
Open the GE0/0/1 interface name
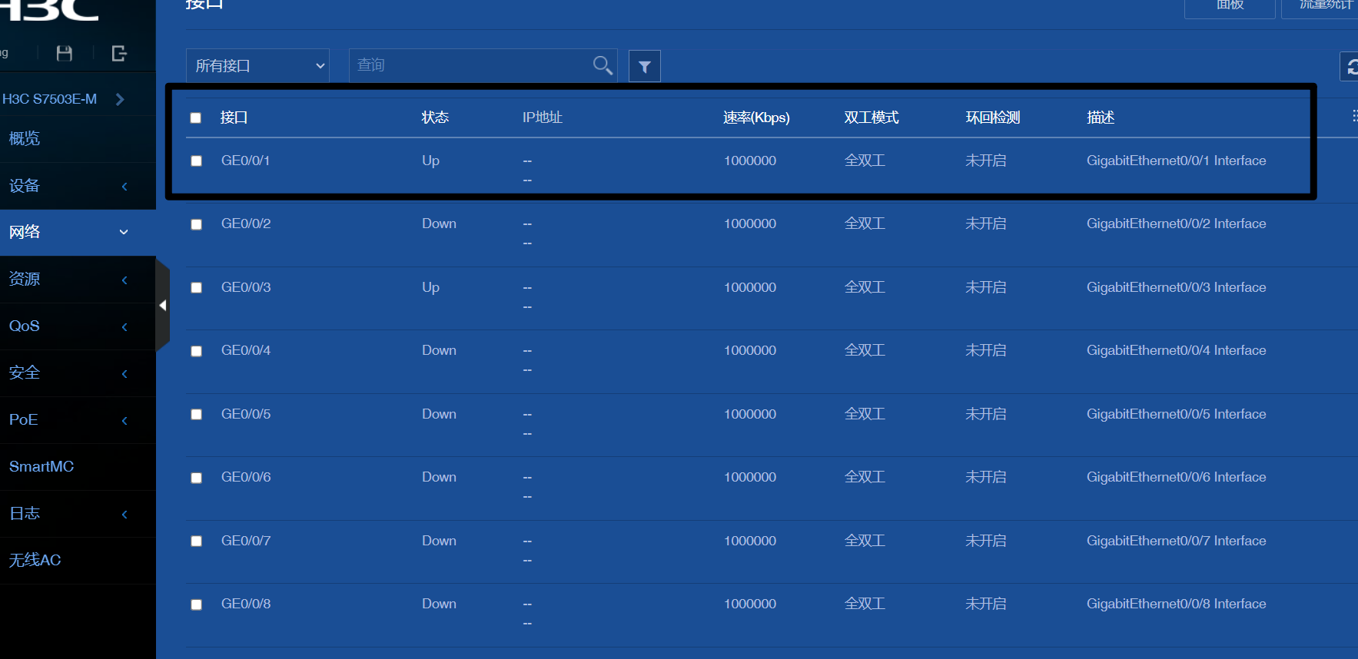[x=245, y=161]
